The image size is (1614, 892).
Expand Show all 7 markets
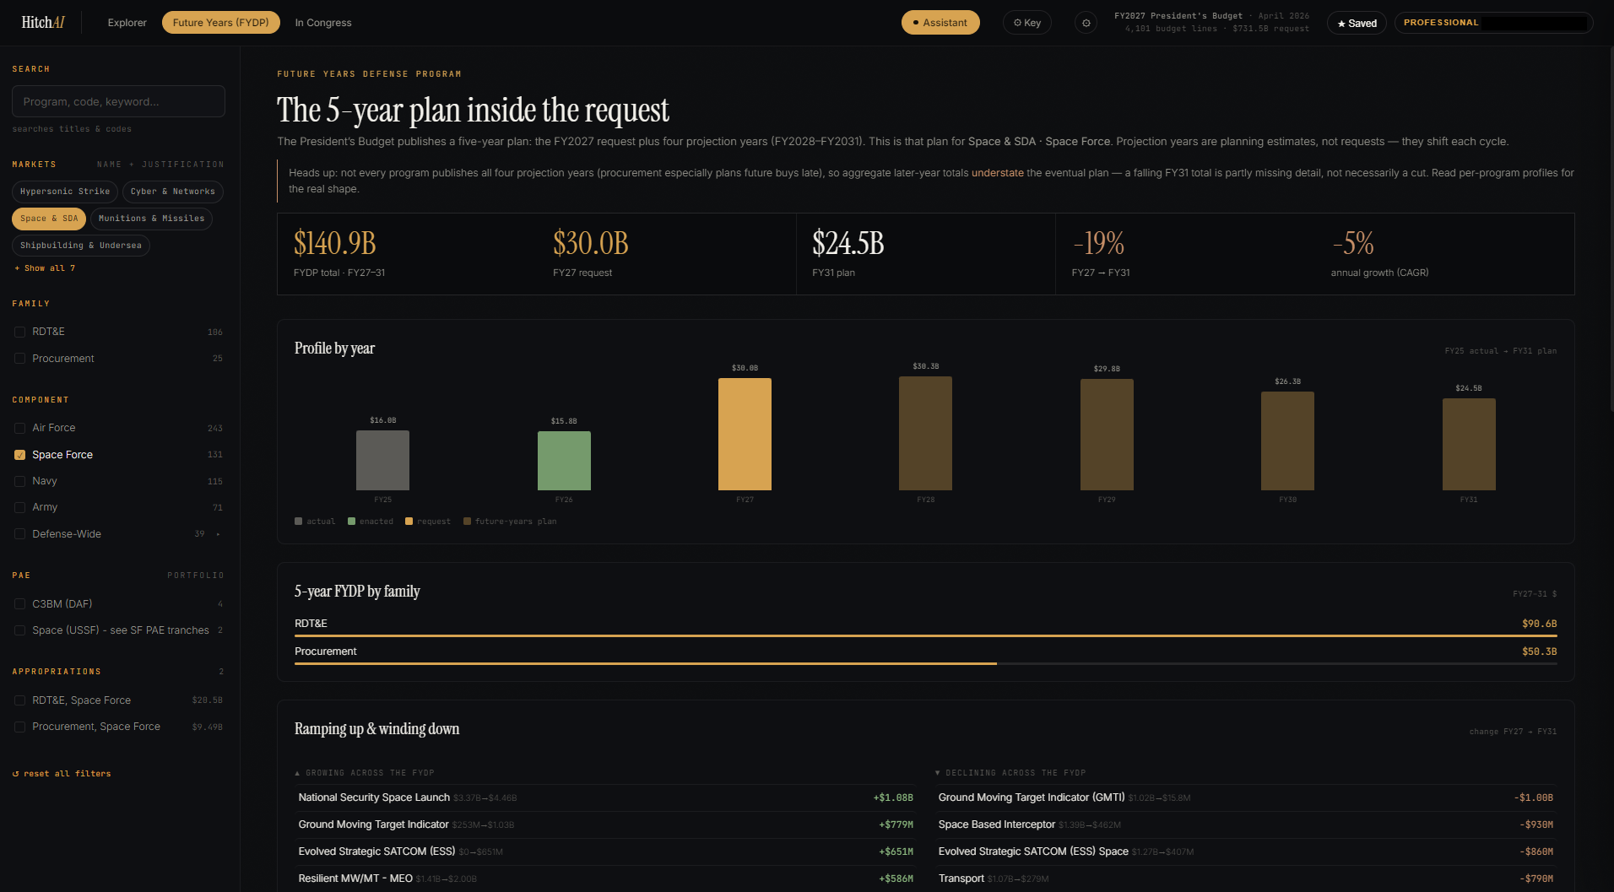pyautogui.click(x=45, y=268)
